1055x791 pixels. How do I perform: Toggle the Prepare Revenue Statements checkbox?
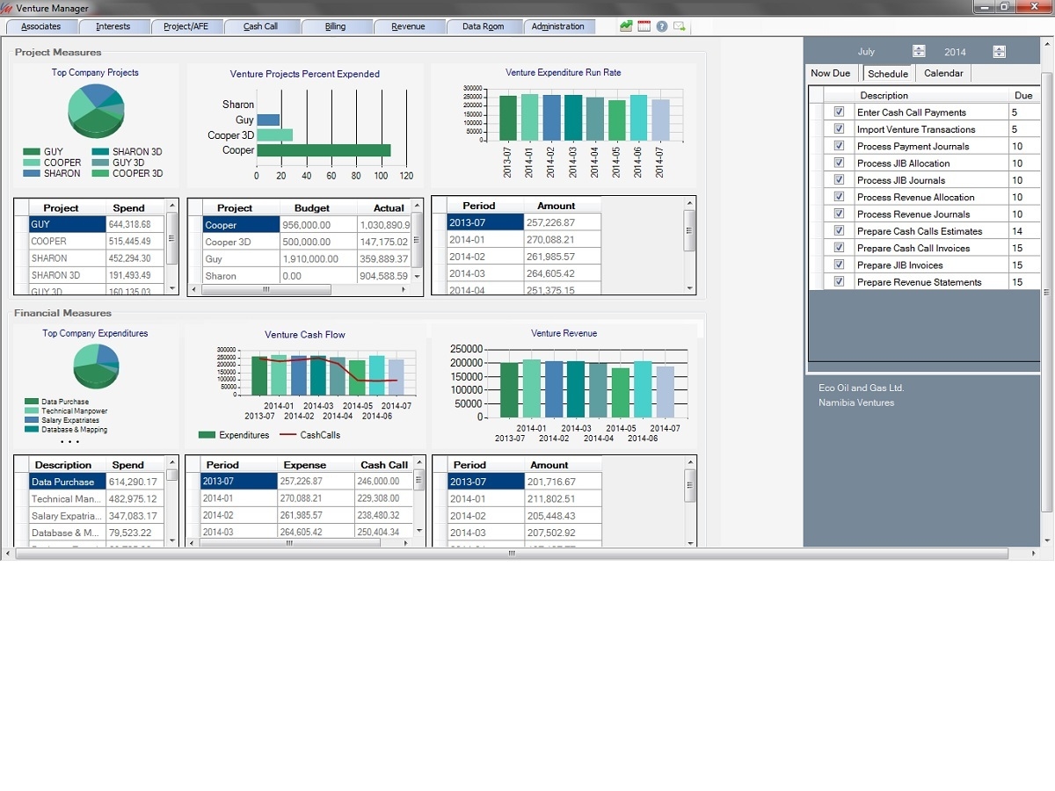coord(839,282)
